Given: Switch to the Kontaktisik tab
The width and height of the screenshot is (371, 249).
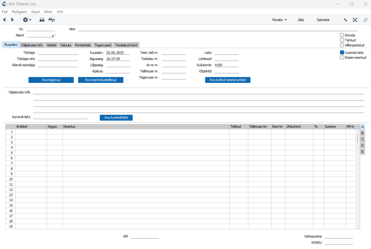Looking at the screenshot, I should (x=83, y=45).
